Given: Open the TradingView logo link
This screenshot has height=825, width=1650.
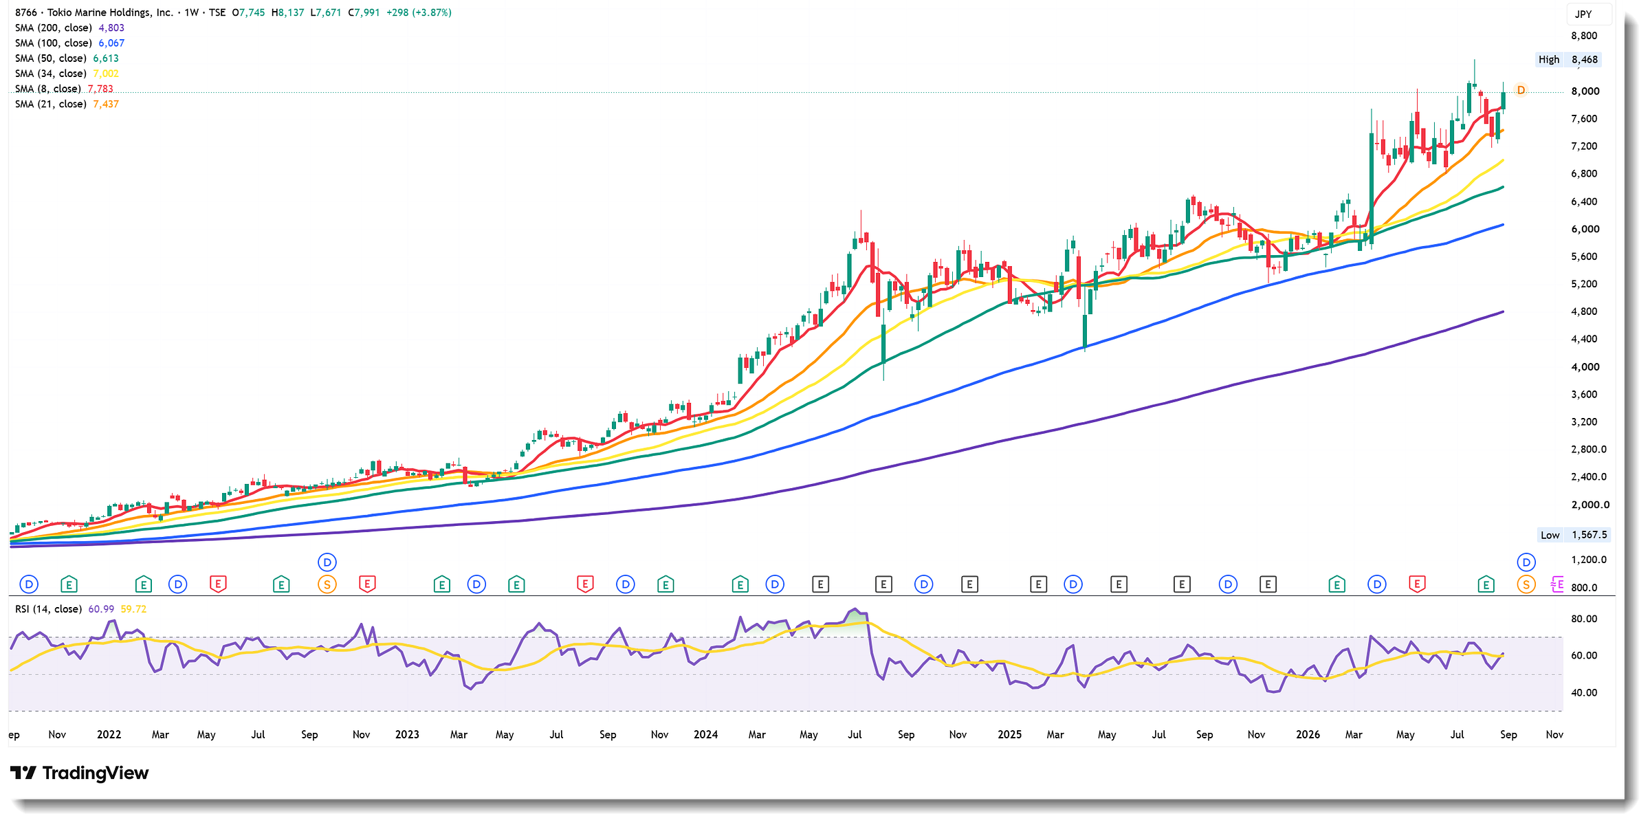Looking at the screenshot, I should [x=79, y=773].
